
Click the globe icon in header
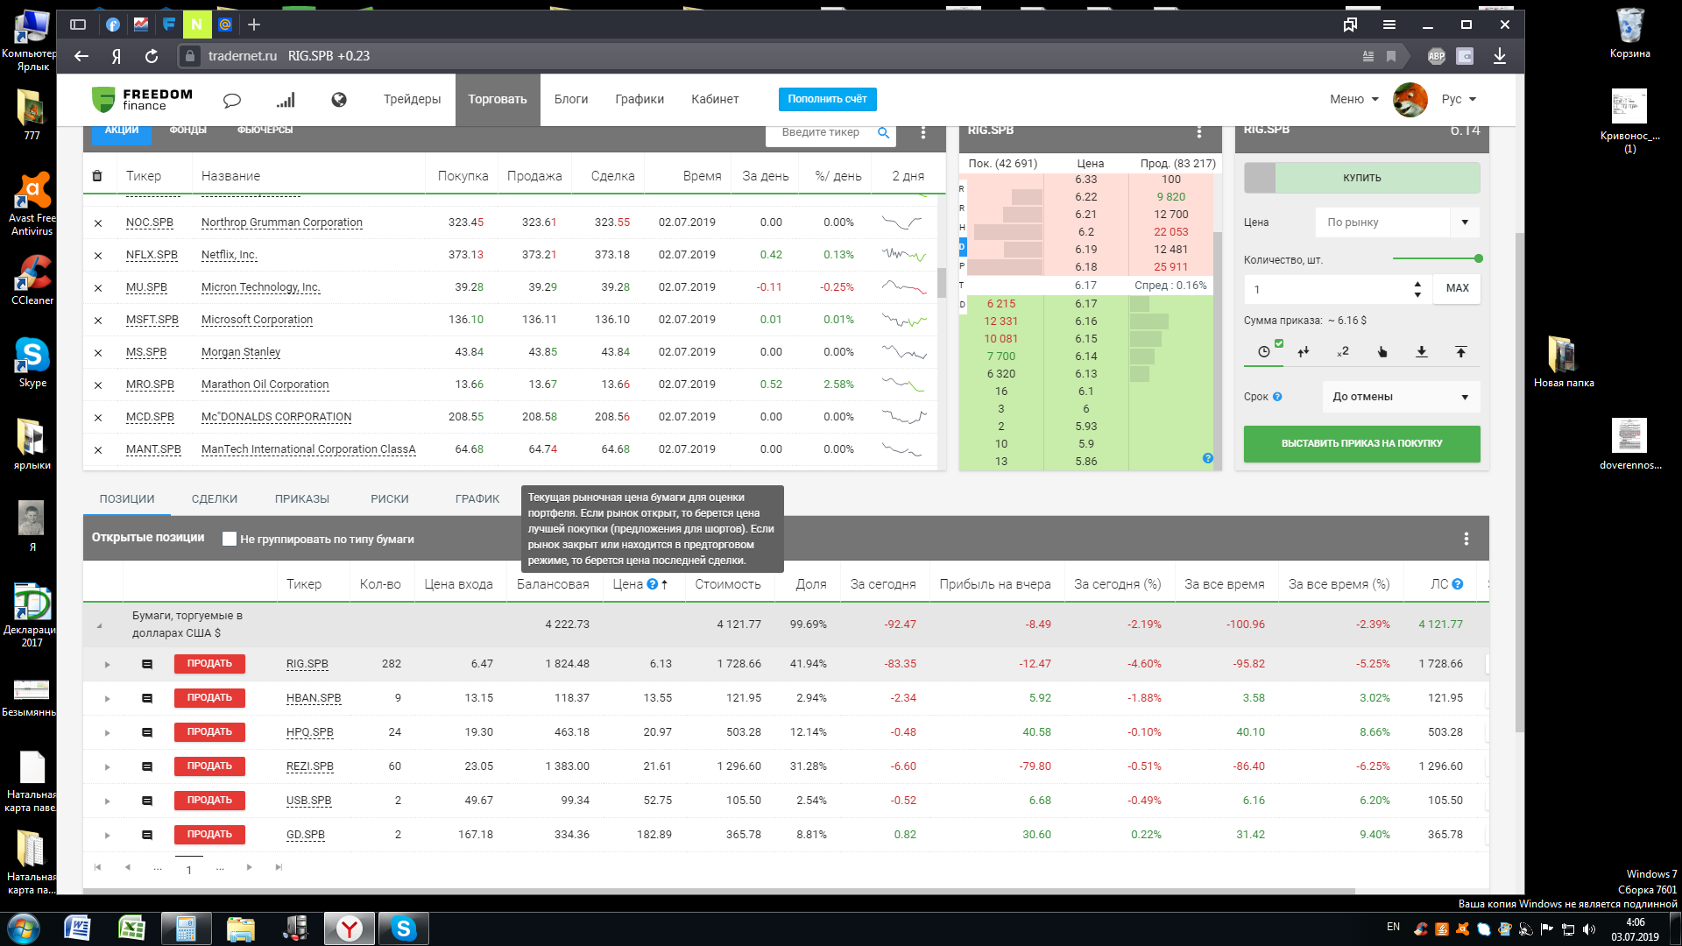[x=339, y=100]
